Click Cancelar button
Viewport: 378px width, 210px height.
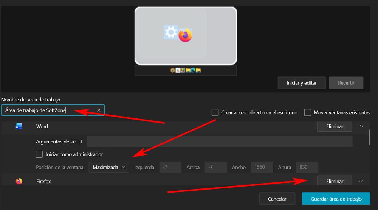click(277, 199)
